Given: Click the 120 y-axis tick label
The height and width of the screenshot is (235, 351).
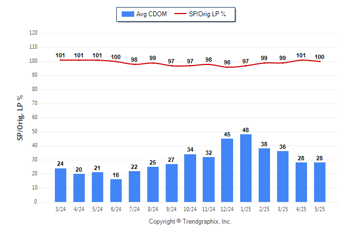Looking at the screenshot, I should pyautogui.click(x=33, y=33).
